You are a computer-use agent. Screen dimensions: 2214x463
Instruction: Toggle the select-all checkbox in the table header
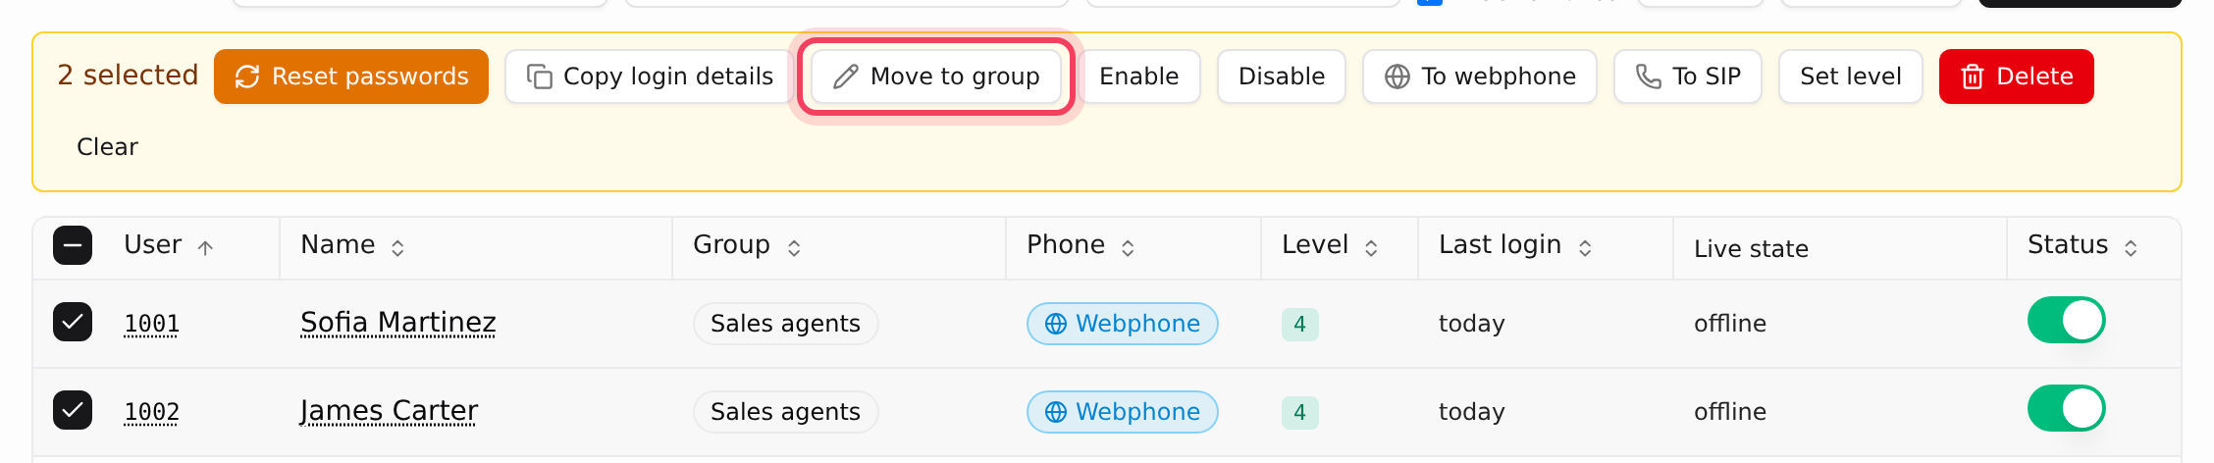point(73,245)
